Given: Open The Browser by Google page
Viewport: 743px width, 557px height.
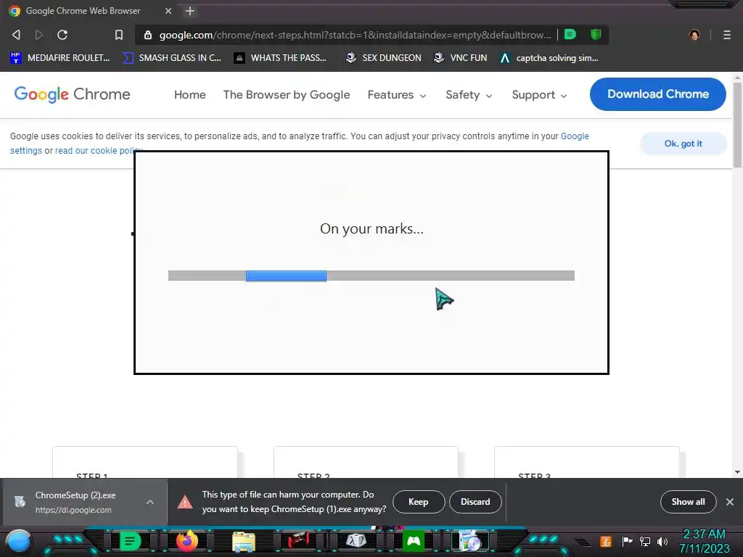Looking at the screenshot, I should [x=286, y=95].
